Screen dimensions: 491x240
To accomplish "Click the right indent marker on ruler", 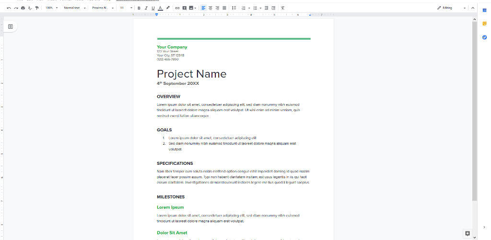I will (310, 15).
